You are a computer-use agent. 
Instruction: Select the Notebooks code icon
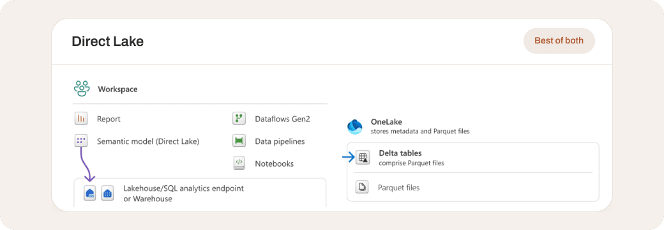[239, 163]
